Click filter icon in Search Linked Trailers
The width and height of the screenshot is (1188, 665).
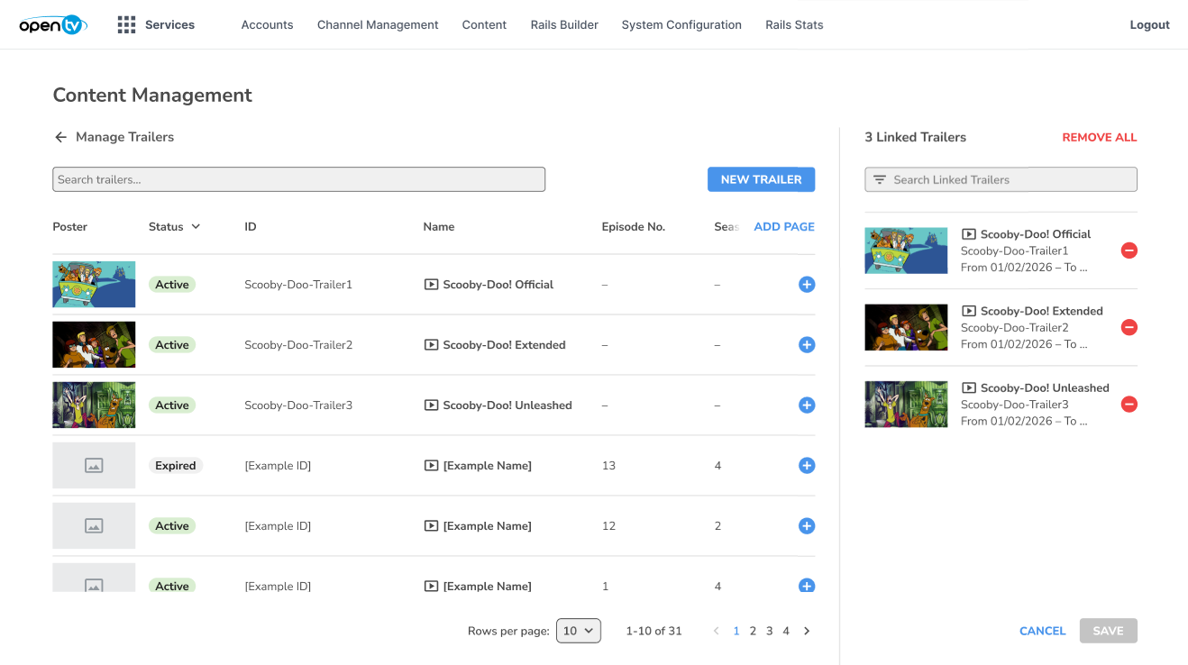880,180
